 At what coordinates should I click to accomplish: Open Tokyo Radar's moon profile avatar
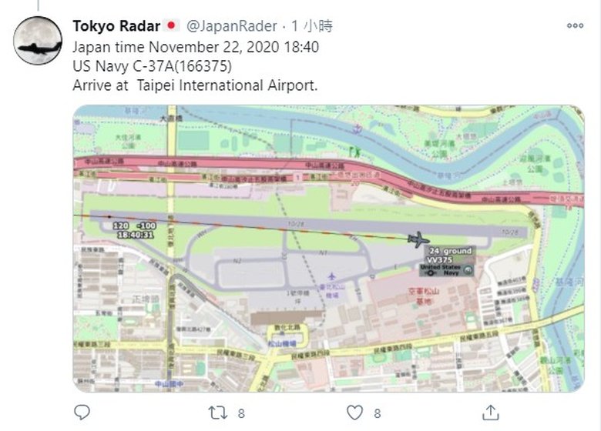coord(38,41)
